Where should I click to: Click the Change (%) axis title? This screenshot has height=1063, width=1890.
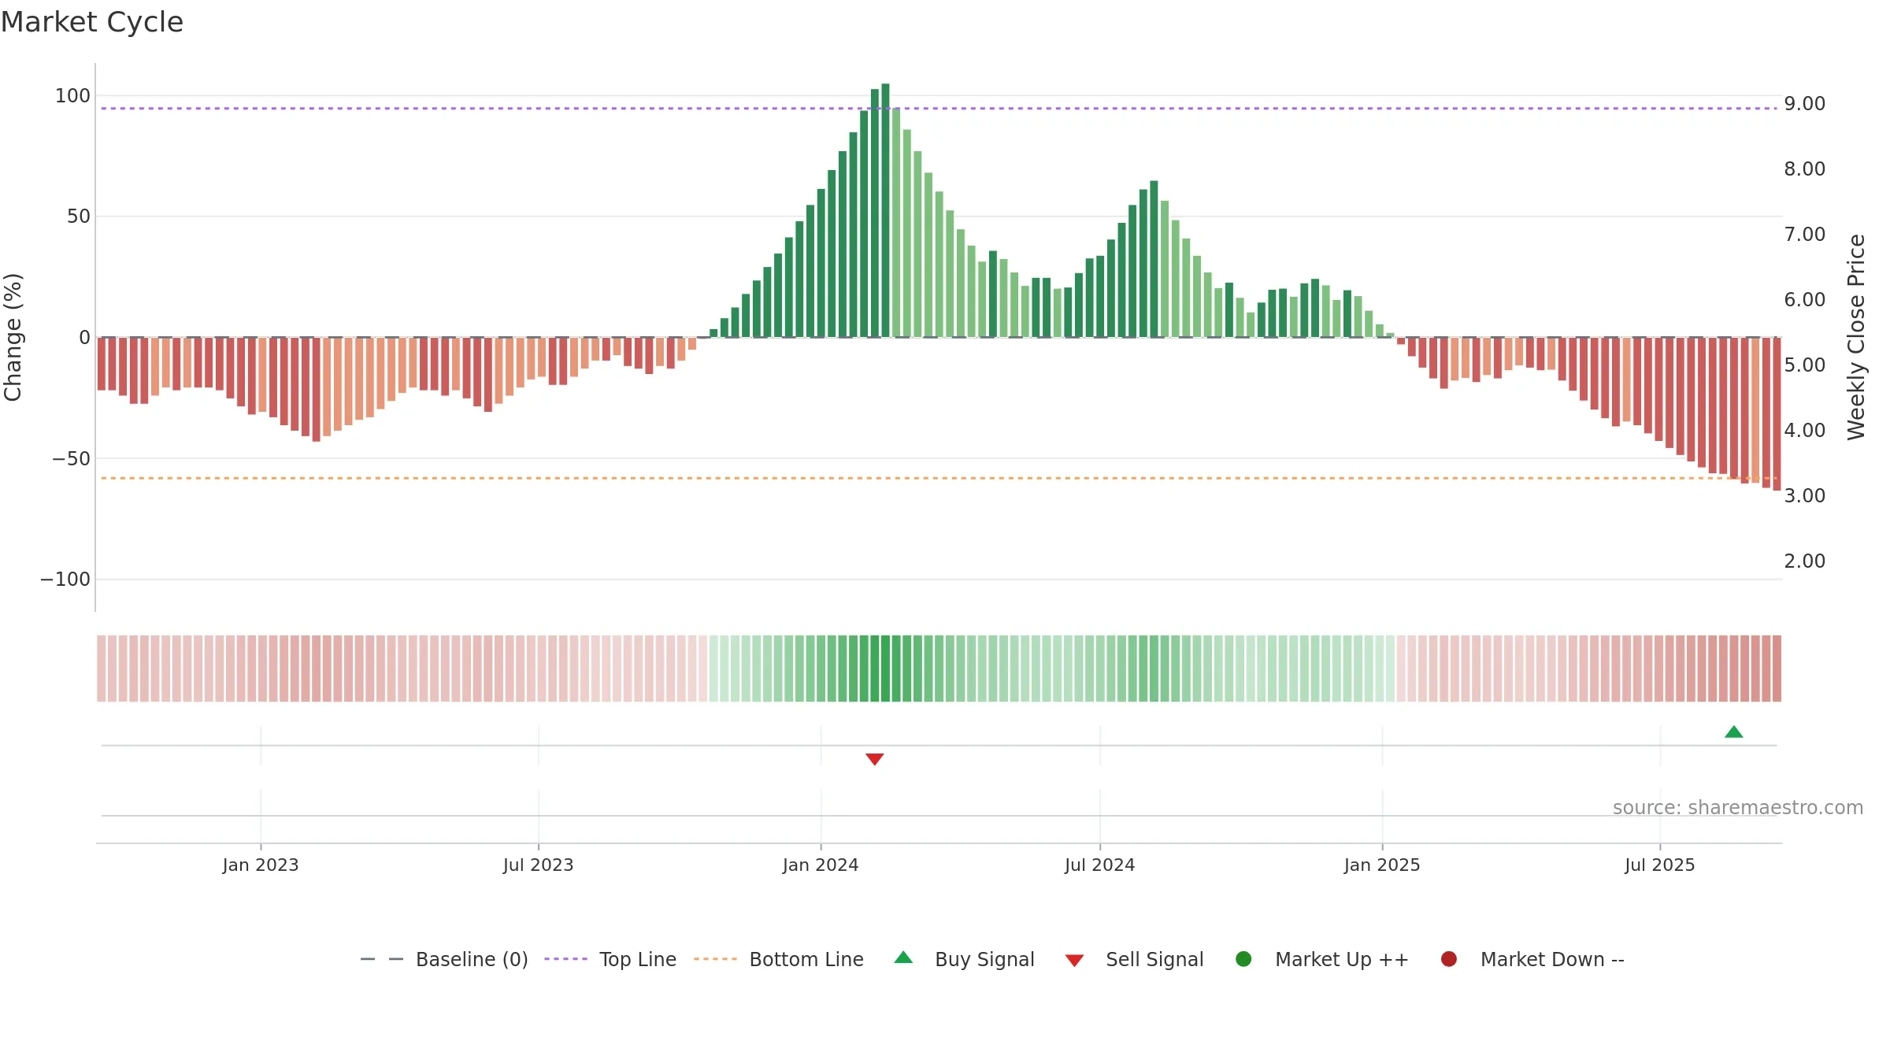tap(13, 337)
